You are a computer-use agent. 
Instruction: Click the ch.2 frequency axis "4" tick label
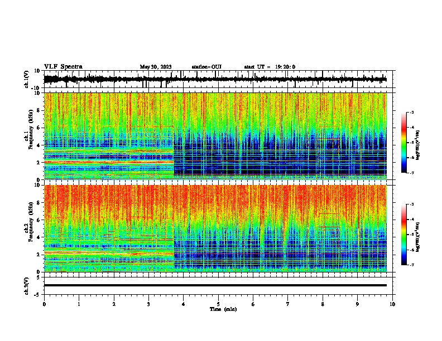39,237
